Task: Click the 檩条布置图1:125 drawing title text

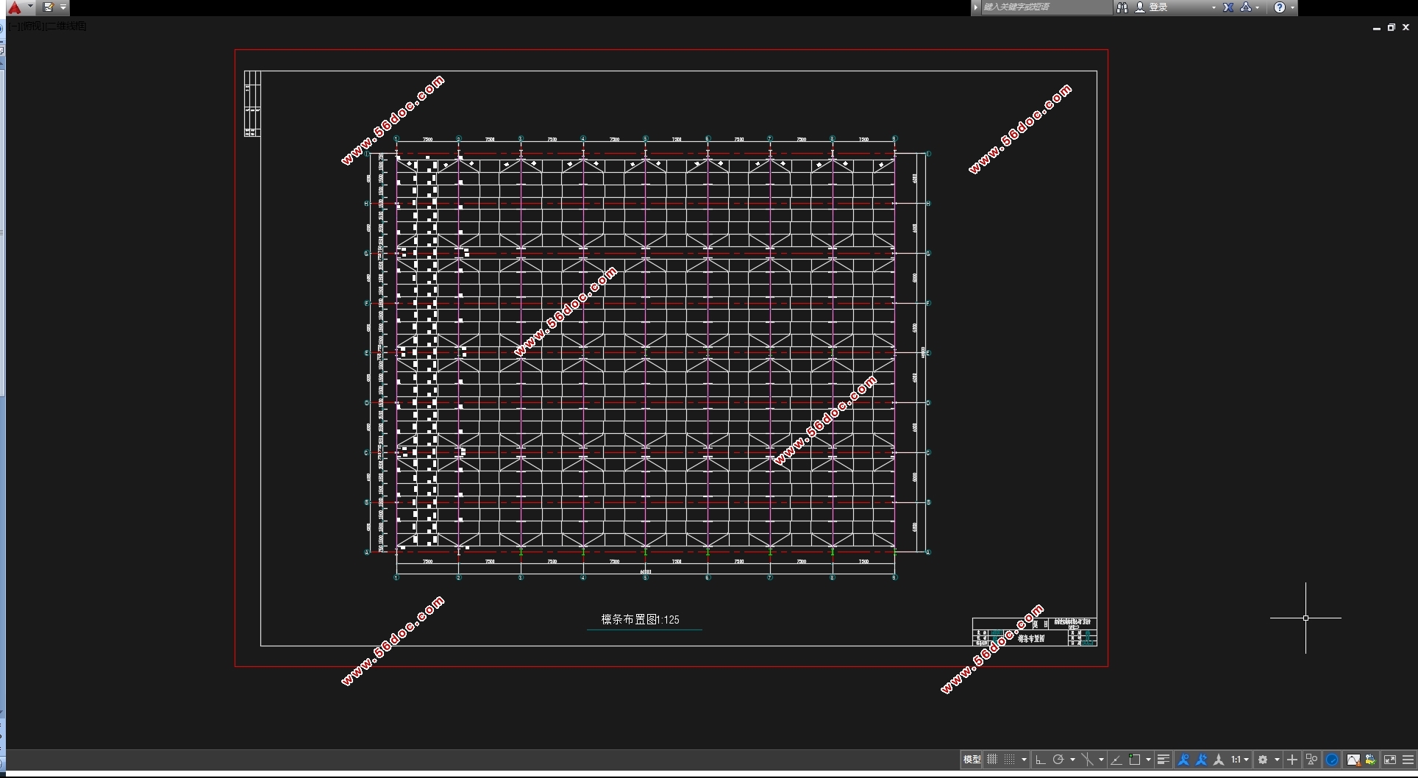Action: point(640,619)
